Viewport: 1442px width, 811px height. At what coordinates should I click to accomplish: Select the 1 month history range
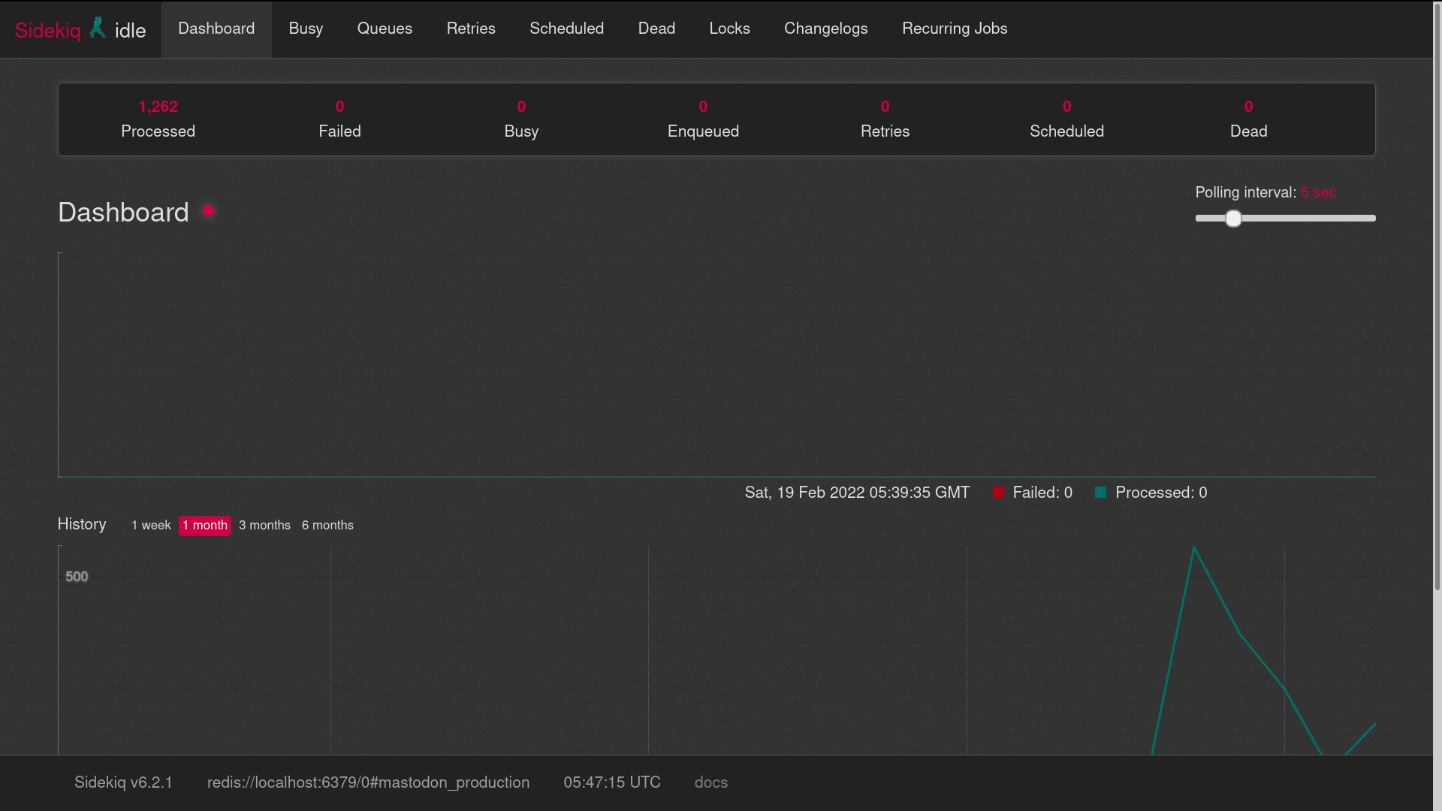[x=205, y=525]
